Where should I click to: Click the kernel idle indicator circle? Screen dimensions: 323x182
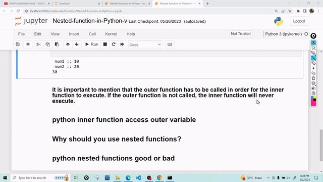pos(306,34)
